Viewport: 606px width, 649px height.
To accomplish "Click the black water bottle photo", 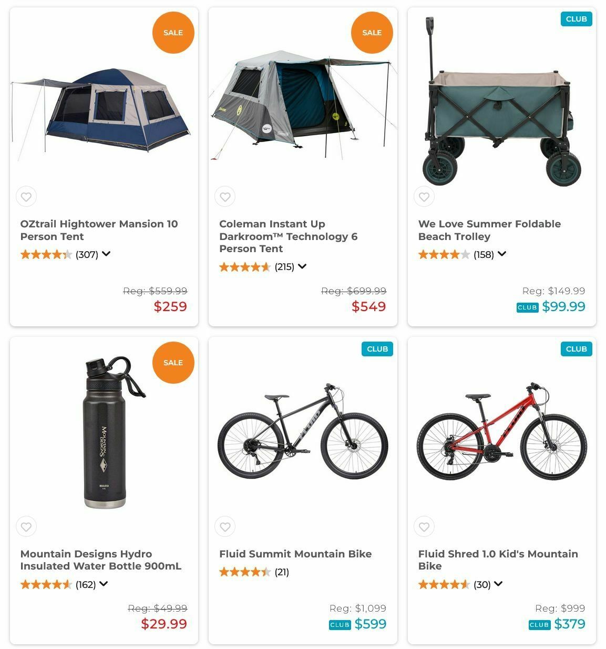I will (105, 434).
